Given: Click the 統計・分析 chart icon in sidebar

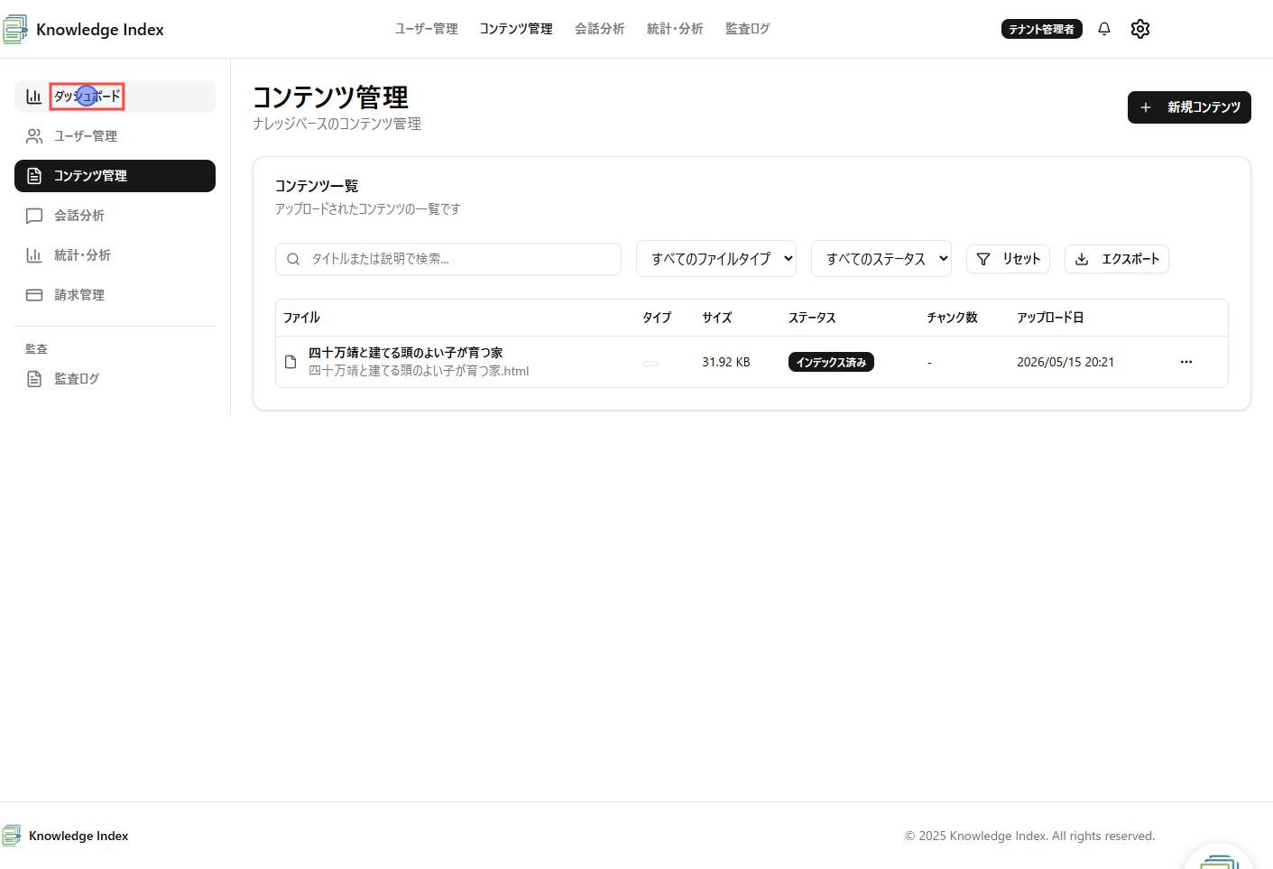Looking at the screenshot, I should pyautogui.click(x=34, y=255).
